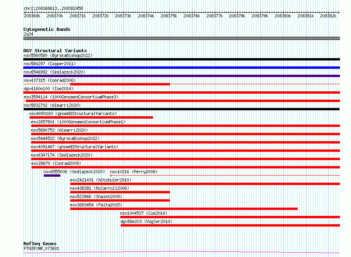
Task: Select the red esv2657801 variant bar
Action: tap(186, 126)
